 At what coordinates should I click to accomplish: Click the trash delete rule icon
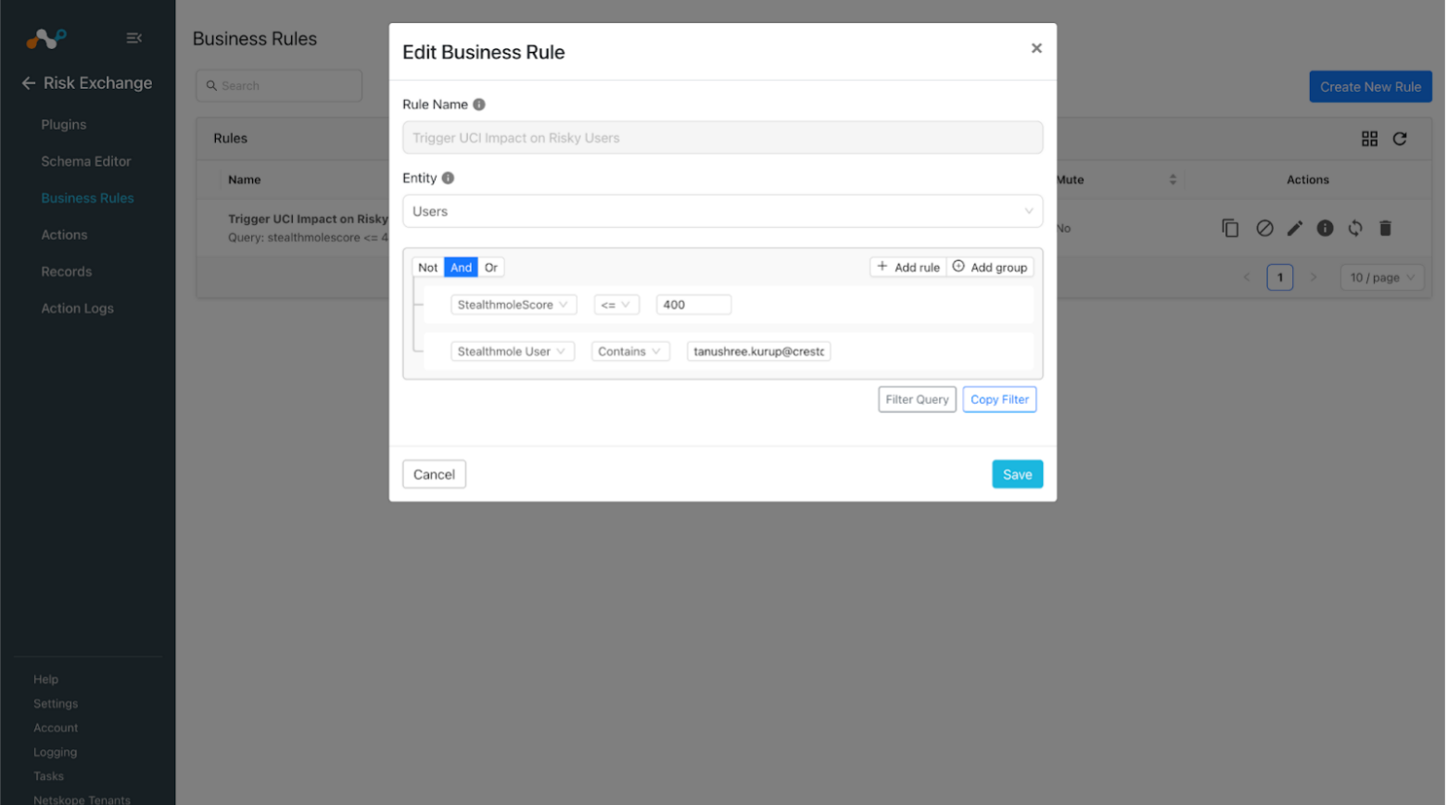click(1386, 228)
